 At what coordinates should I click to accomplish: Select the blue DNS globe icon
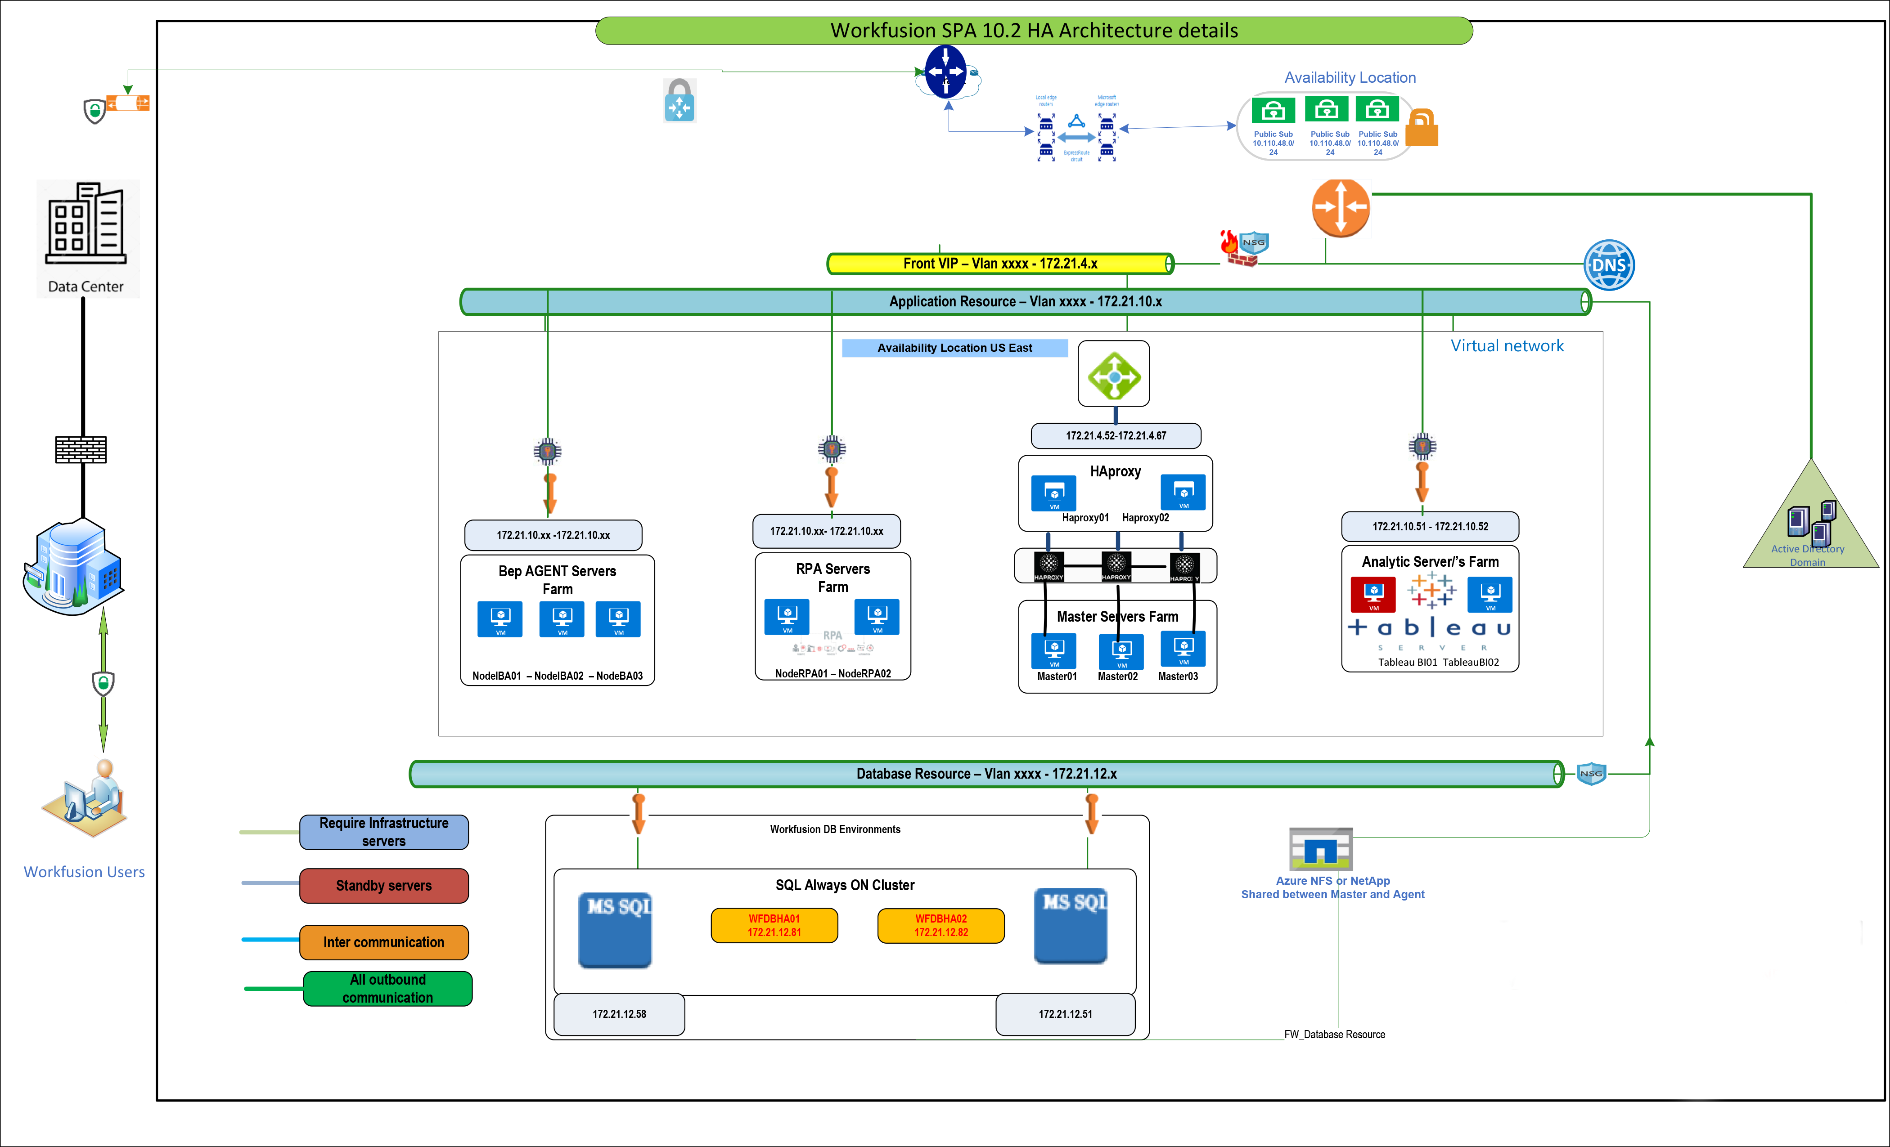pos(1608,264)
